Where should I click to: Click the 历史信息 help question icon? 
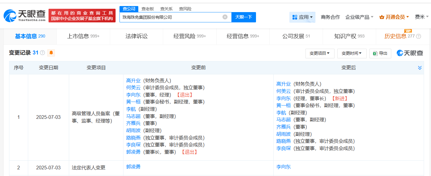click(x=419, y=37)
